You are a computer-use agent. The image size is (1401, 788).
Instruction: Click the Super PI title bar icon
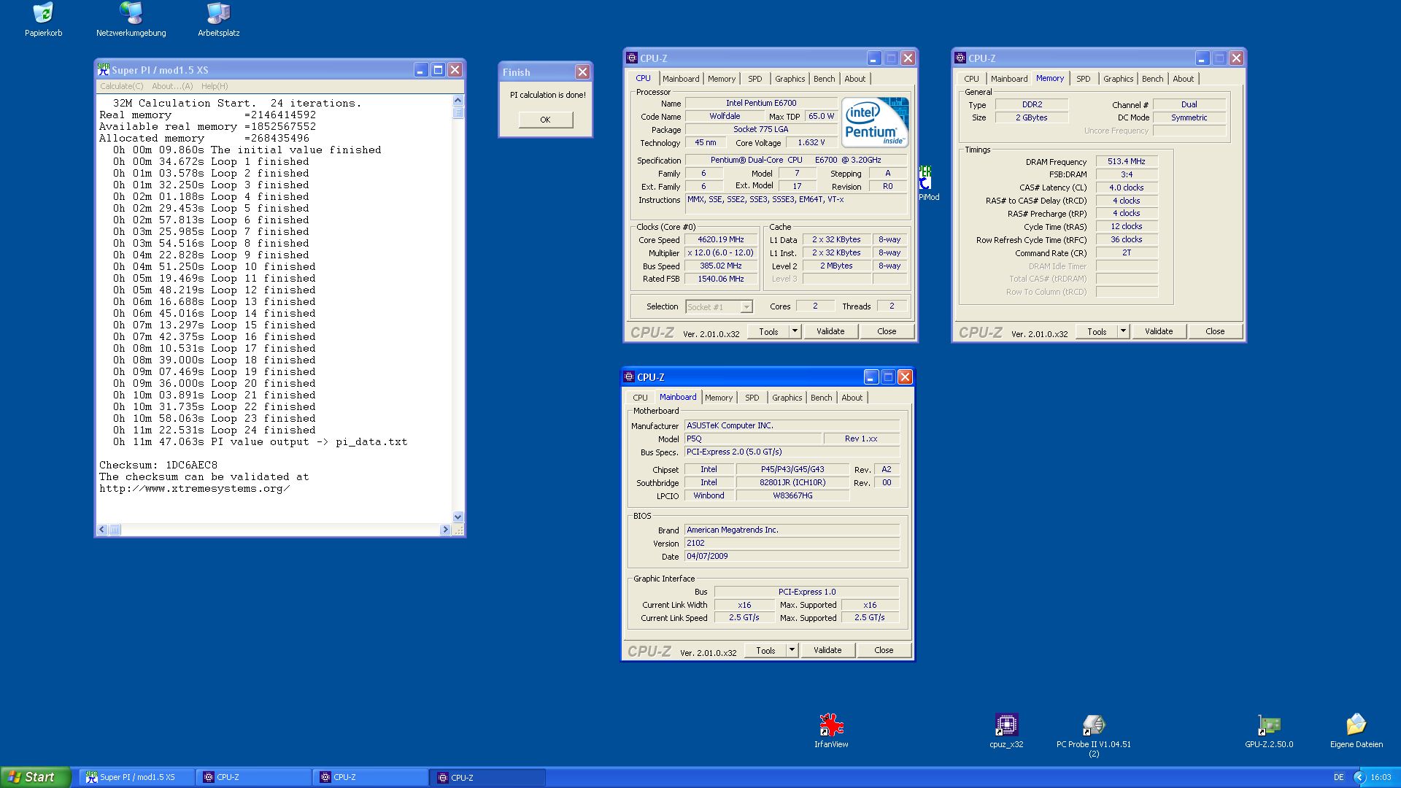(104, 70)
